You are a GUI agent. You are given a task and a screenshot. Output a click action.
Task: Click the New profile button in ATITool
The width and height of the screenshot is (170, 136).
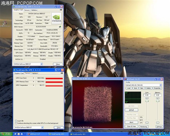tap(142, 88)
